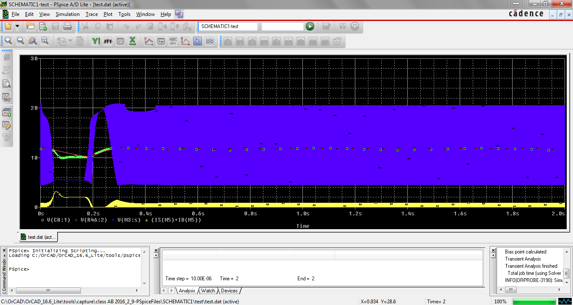Viewport: 573px width, 305px height.
Task: Click the V(C8:1) trace legend label
Action: [x=58, y=220]
